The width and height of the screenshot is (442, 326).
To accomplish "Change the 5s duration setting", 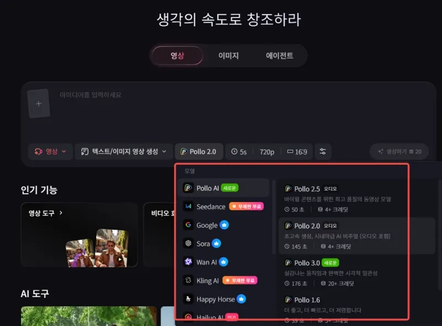I will point(239,152).
